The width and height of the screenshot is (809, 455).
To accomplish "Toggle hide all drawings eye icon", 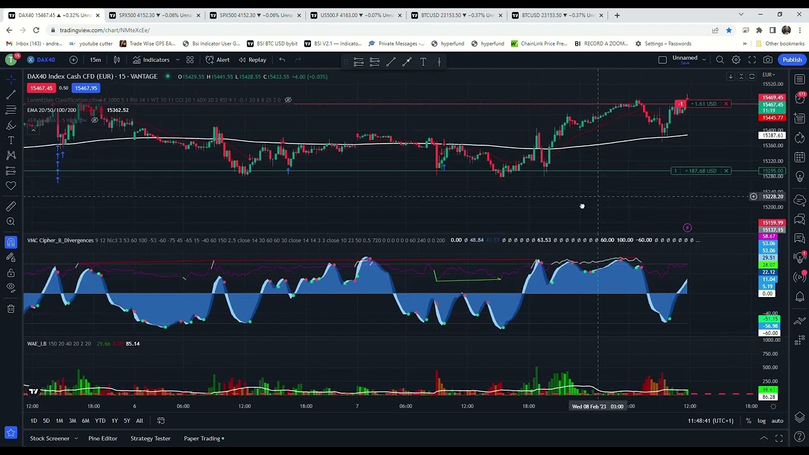I will coord(11,288).
